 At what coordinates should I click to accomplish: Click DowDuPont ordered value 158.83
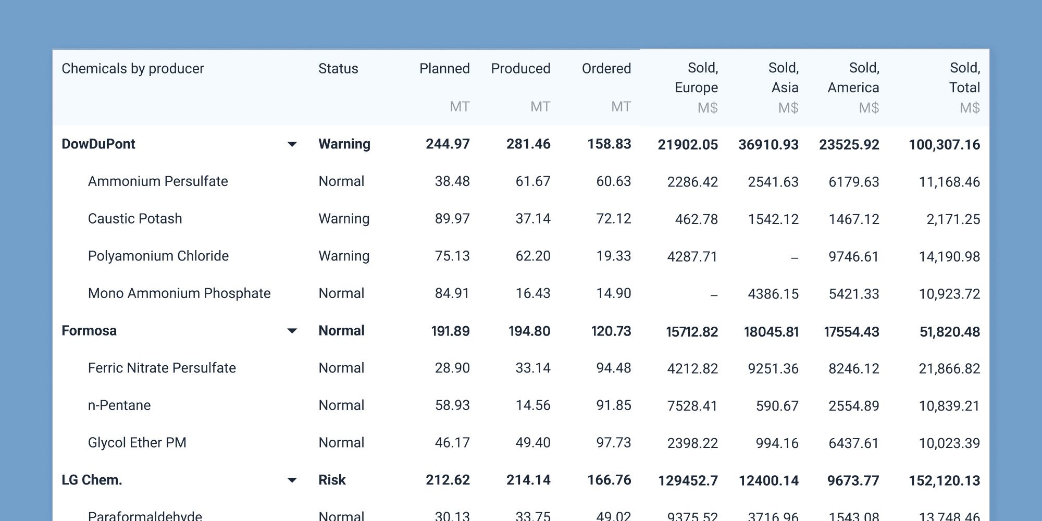[x=609, y=144]
